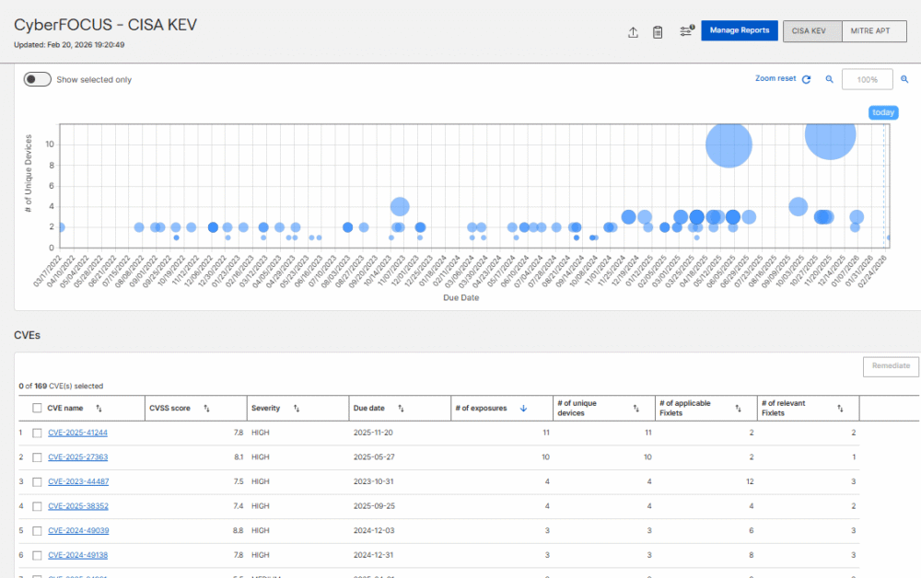Sort by # of relevant Fixlets arrows
The height and width of the screenshot is (578, 921).
840,409
